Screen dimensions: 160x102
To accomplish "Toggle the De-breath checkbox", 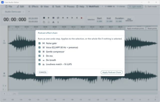I will [x=39, y=60].
